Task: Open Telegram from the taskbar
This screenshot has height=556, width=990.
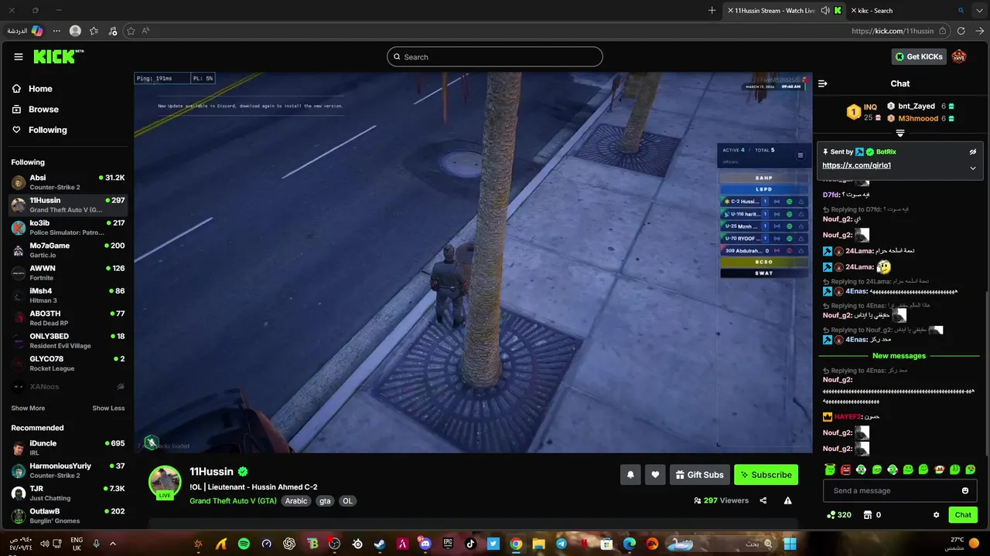Action: tap(562, 544)
